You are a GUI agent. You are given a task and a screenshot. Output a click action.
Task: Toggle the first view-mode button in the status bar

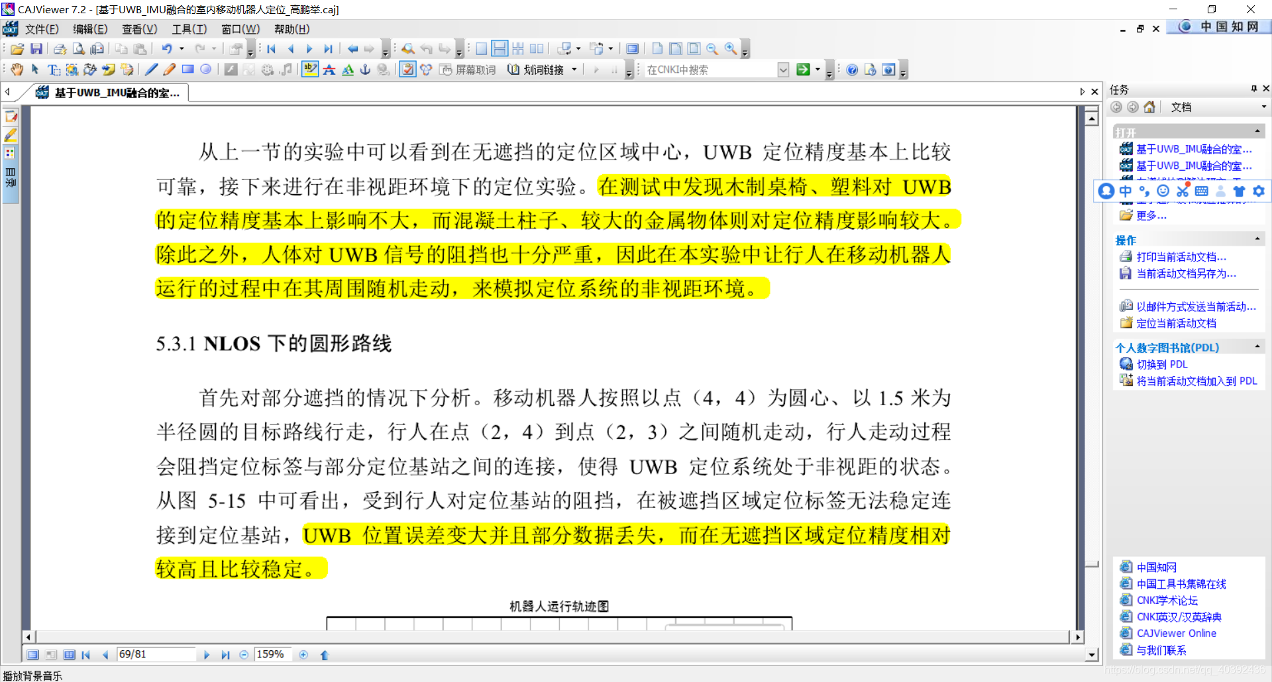click(x=32, y=655)
